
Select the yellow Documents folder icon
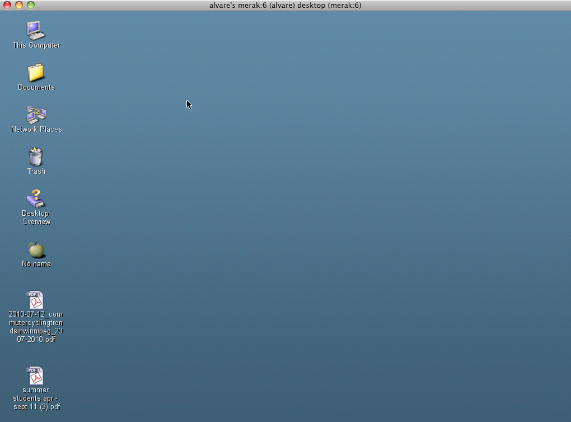click(x=36, y=72)
